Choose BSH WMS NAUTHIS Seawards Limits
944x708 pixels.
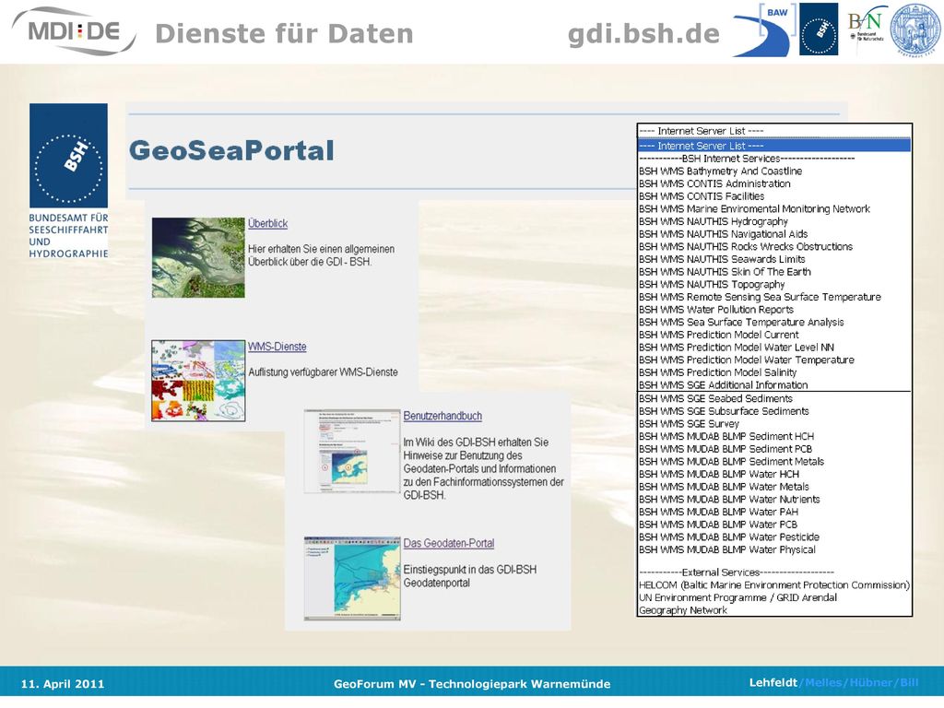[774, 259]
